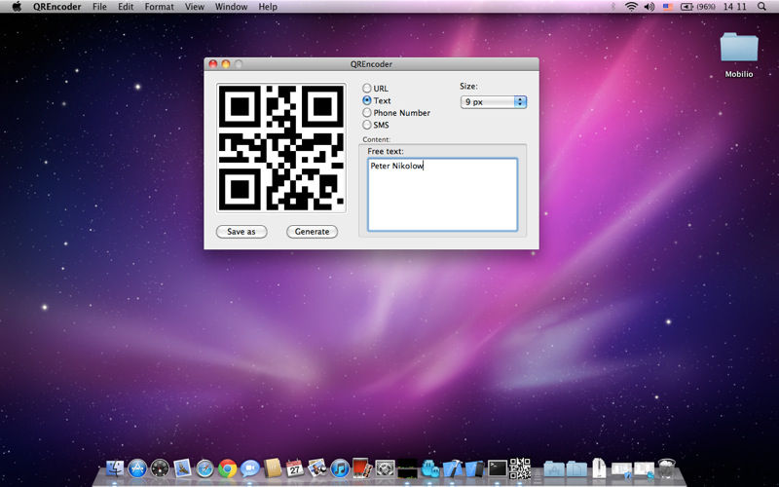The height and width of the screenshot is (487, 779).
Task: Click QREncoder QR code dock icon
Action: [520, 468]
